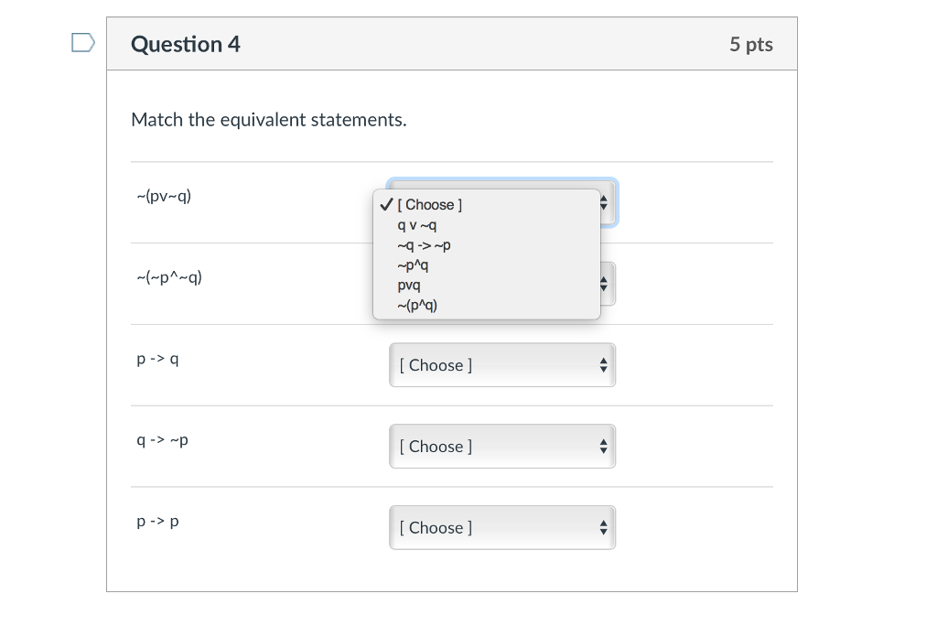Click the up-down arrows for the p -> q dropdown
The height and width of the screenshot is (637, 937).
(603, 364)
